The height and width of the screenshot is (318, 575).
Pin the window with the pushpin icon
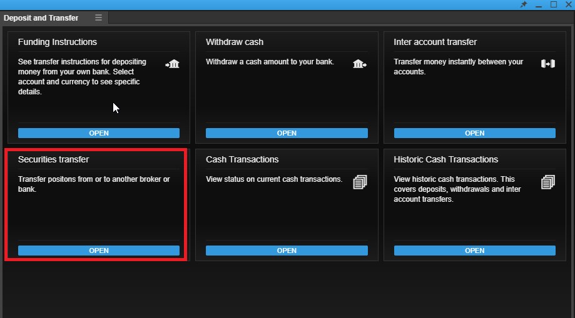[x=524, y=5]
